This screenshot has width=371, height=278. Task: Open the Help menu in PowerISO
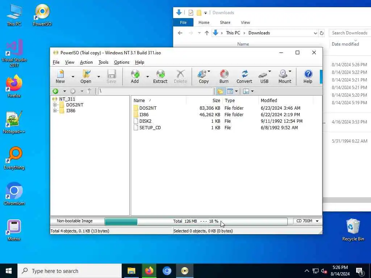(139, 62)
